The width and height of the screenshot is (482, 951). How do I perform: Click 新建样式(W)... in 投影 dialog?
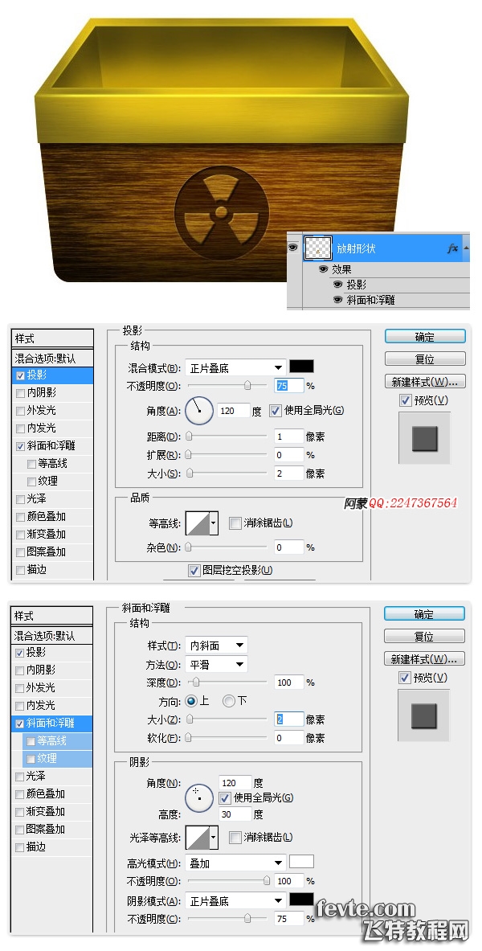tap(425, 382)
